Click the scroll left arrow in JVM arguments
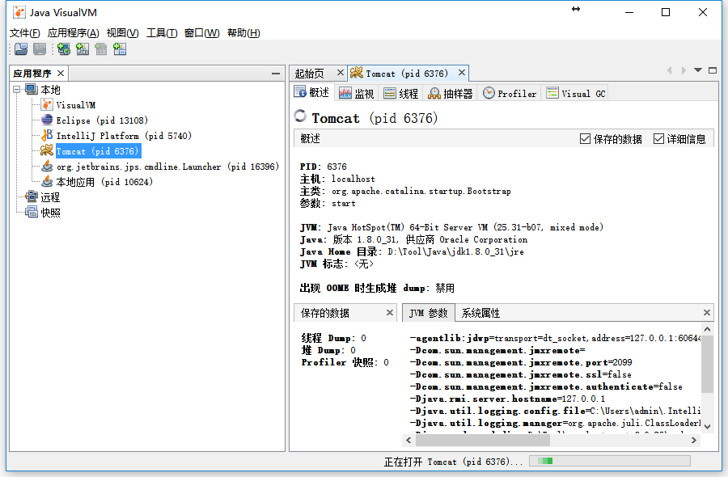The image size is (728, 477). [408, 440]
